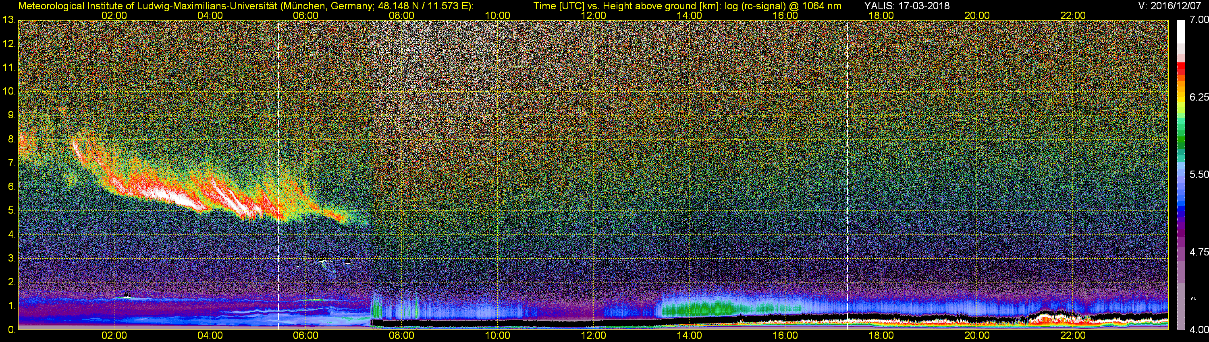Click the 16:00 label on the bottom time axis
Viewport: 1209px width, 342px height.
click(x=785, y=336)
